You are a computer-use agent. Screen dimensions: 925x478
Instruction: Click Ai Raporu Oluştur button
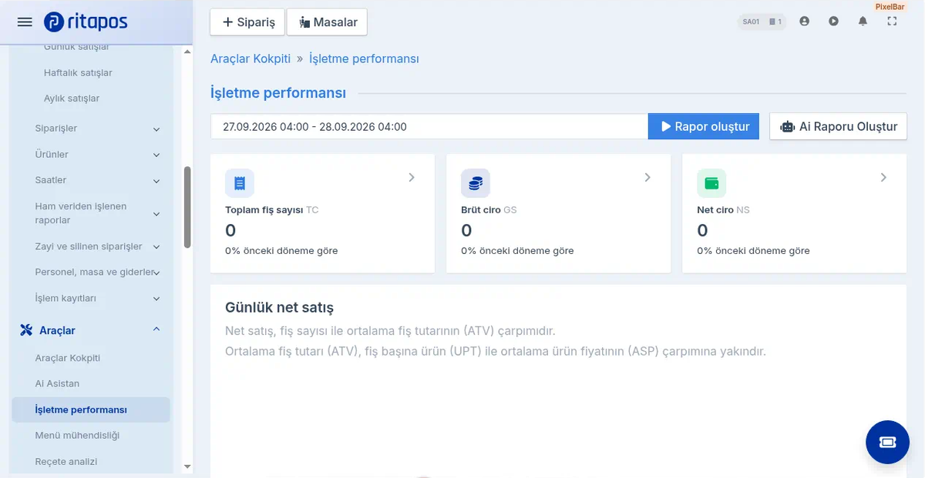[x=839, y=126]
